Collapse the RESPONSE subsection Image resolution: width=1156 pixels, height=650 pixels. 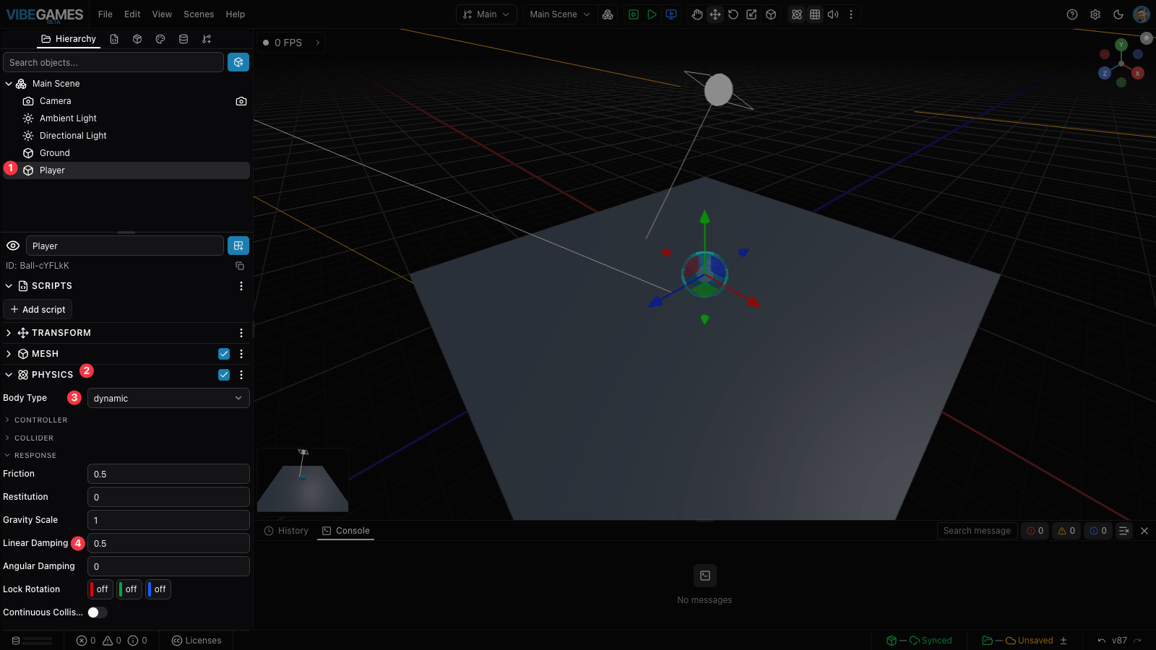click(x=7, y=455)
